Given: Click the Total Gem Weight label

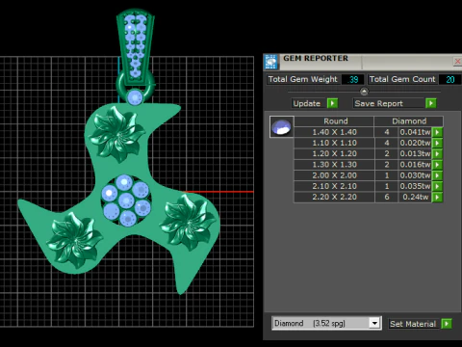Looking at the screenshot, I should 302,79.
